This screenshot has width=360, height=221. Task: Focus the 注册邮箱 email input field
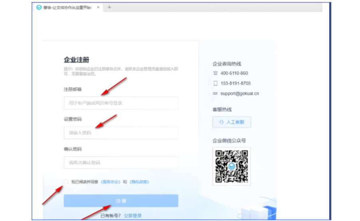[x=121, y=103]
